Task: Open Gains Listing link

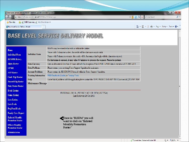Action: [13, 95]
